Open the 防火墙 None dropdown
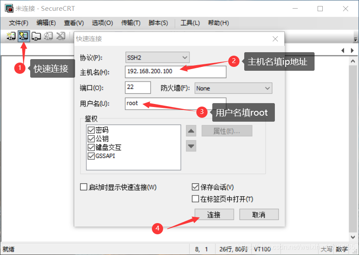Viewport: 359px width, 255px height. point(233,88)
